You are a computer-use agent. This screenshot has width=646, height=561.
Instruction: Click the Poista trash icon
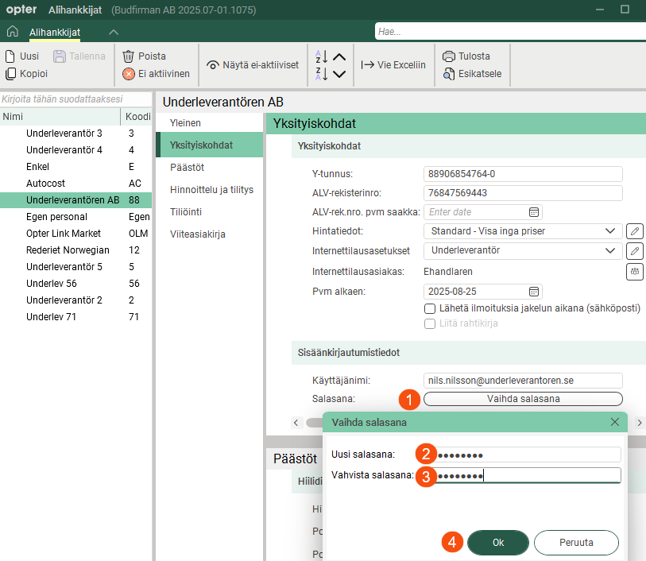(129, 56)
